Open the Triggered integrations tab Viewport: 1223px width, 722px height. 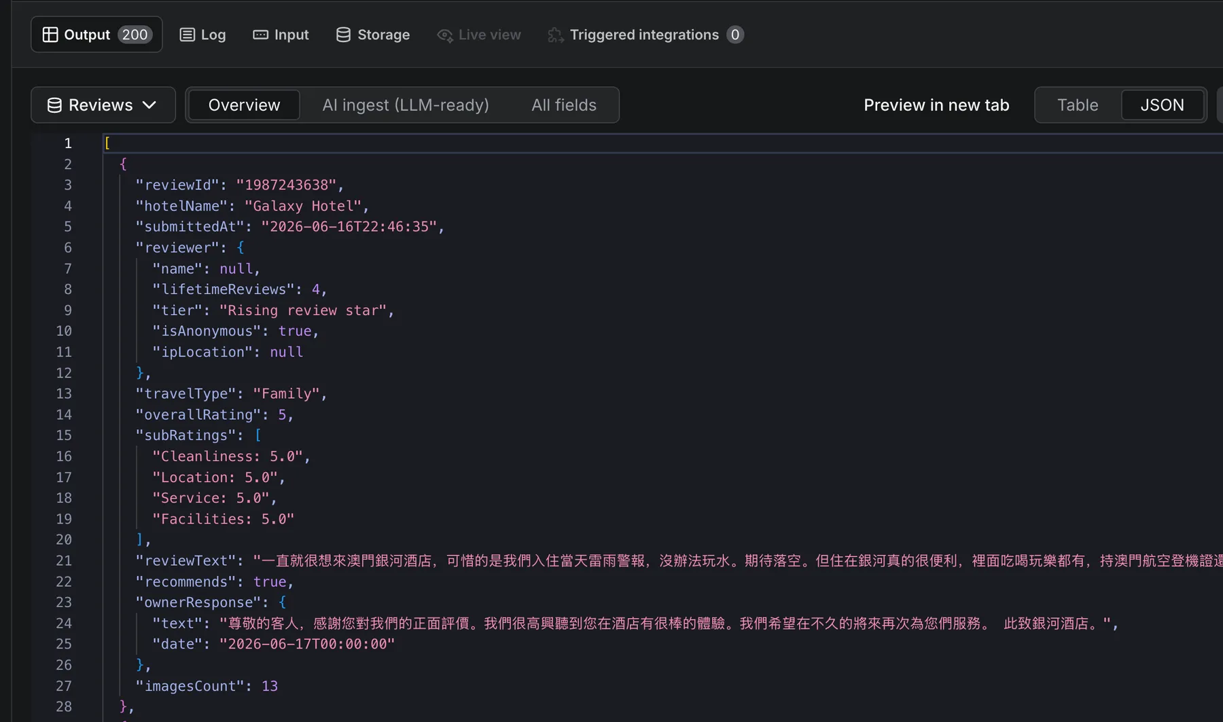[646, 35]
